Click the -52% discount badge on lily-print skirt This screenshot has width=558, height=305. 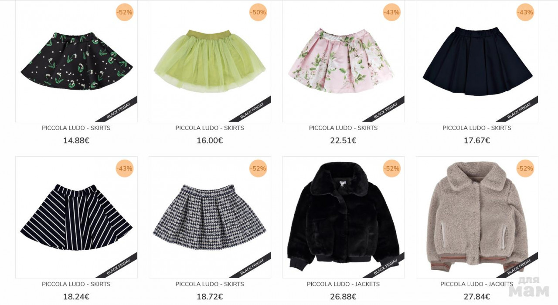[124, 12]
